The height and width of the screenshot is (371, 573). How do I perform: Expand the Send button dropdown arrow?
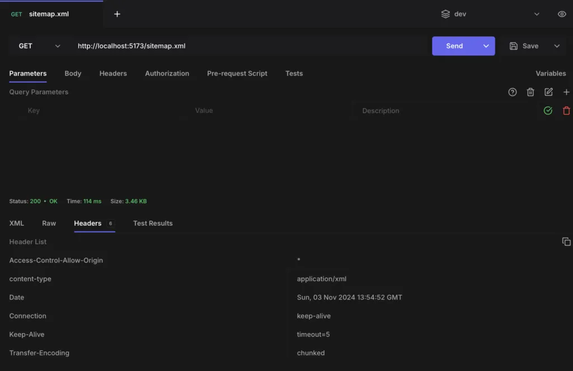[x=485, y=46]
